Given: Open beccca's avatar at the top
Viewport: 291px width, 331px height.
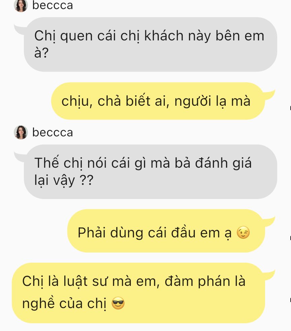Looking at the screenshot, I should [21, 5].
